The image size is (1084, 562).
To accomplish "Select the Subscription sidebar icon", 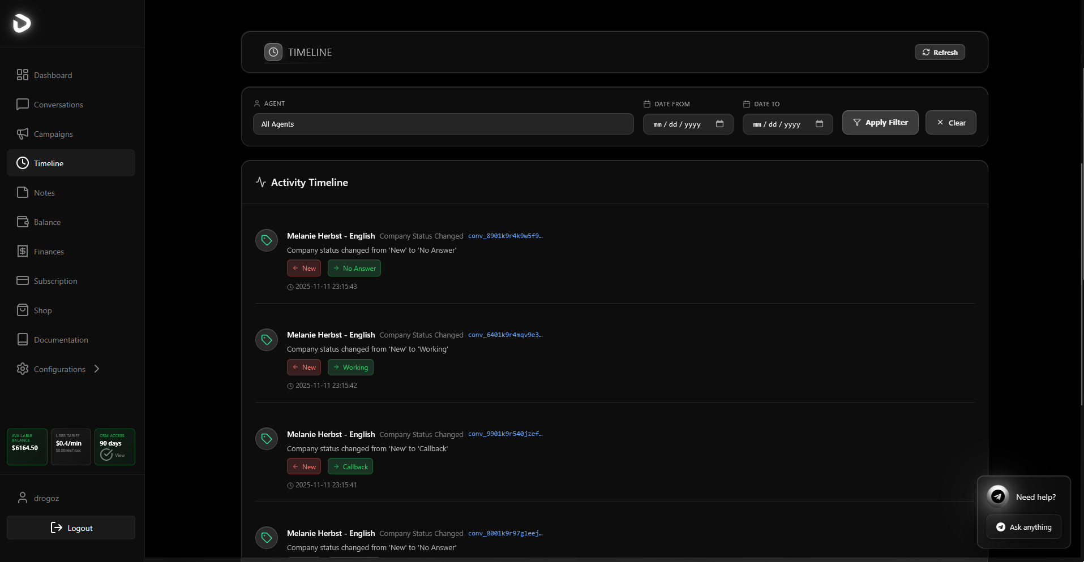I will (x=23, y=280).
